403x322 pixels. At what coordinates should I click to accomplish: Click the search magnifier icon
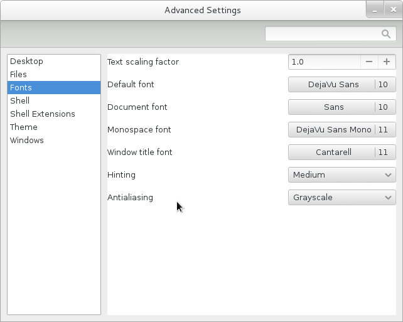[x=386, y=34]
